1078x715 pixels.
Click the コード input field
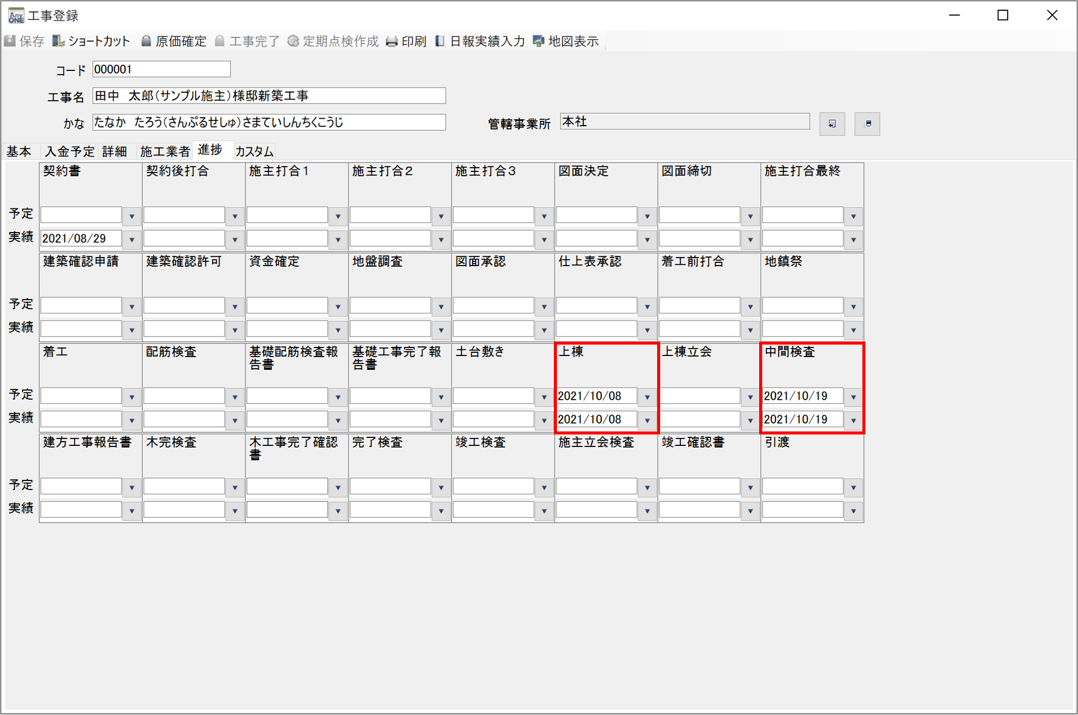coord(162,69)
